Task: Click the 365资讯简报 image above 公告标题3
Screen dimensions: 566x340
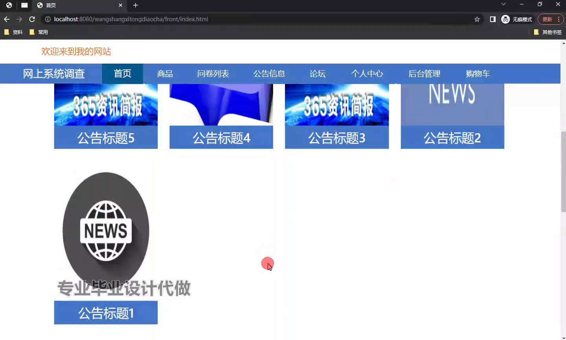Action: click(x=337, y=105)
